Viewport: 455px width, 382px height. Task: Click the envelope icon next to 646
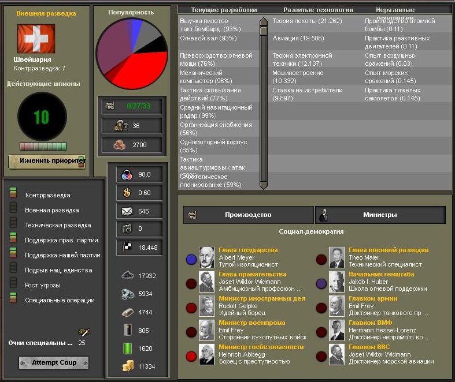(x=127, y=211)
